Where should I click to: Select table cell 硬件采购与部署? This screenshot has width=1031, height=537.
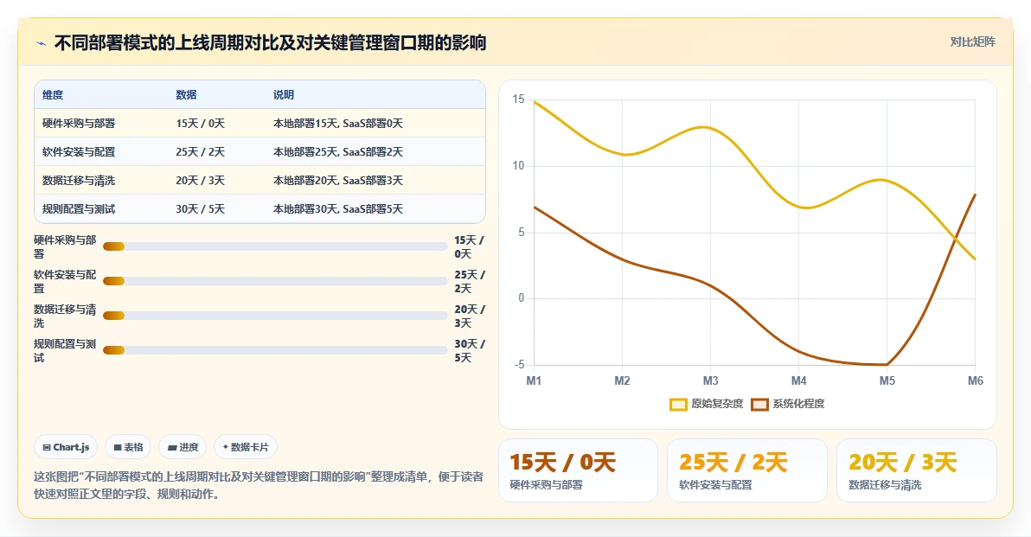click(x=79, y=124)
